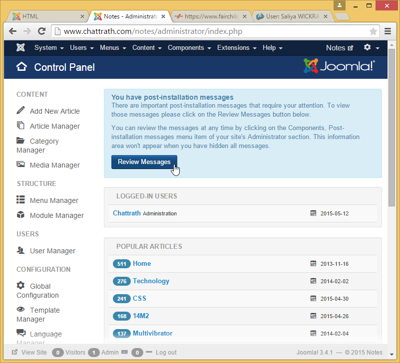Click the Media Manager image icon
Viewport: 400px width, 363px height.
pos(20,165)
